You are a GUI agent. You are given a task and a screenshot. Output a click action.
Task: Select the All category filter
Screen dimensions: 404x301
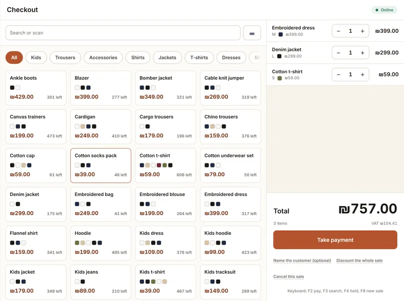pyautogui.click(x=14, y=58)
